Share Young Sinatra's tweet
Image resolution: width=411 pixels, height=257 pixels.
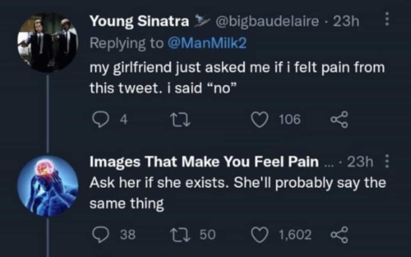tap(340, 120)
